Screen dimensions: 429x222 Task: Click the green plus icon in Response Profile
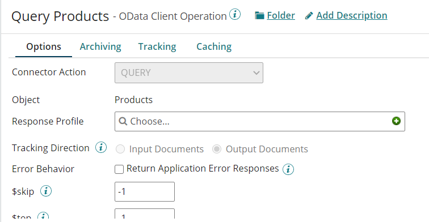pyautogui.click(x=396, y=121)
